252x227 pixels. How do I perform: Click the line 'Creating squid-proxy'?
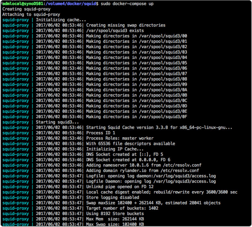pyautogui.click(x=26, y=9)
